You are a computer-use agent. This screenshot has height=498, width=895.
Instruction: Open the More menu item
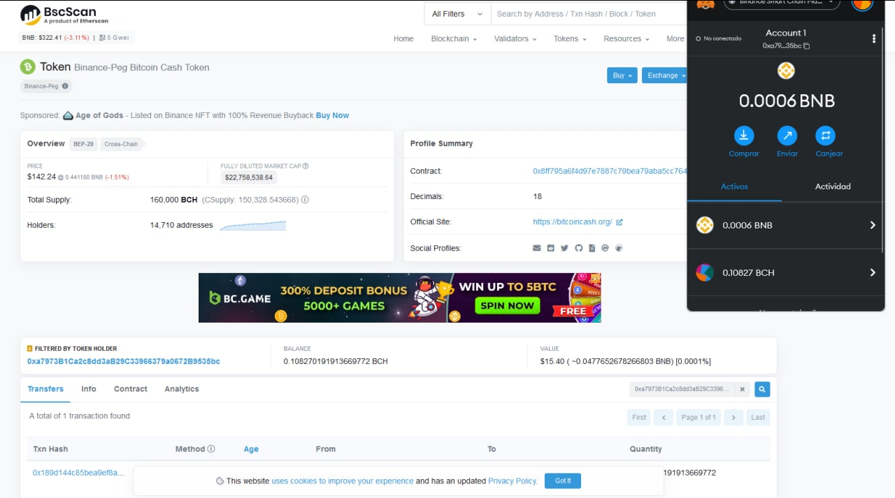click(x=675, y=38)
